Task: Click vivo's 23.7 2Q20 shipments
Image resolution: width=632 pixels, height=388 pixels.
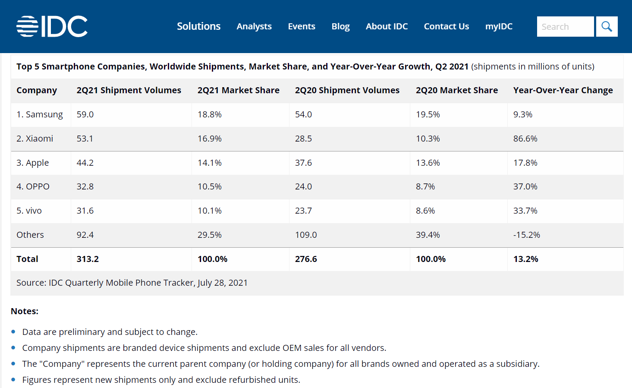Action: [304, 211]
